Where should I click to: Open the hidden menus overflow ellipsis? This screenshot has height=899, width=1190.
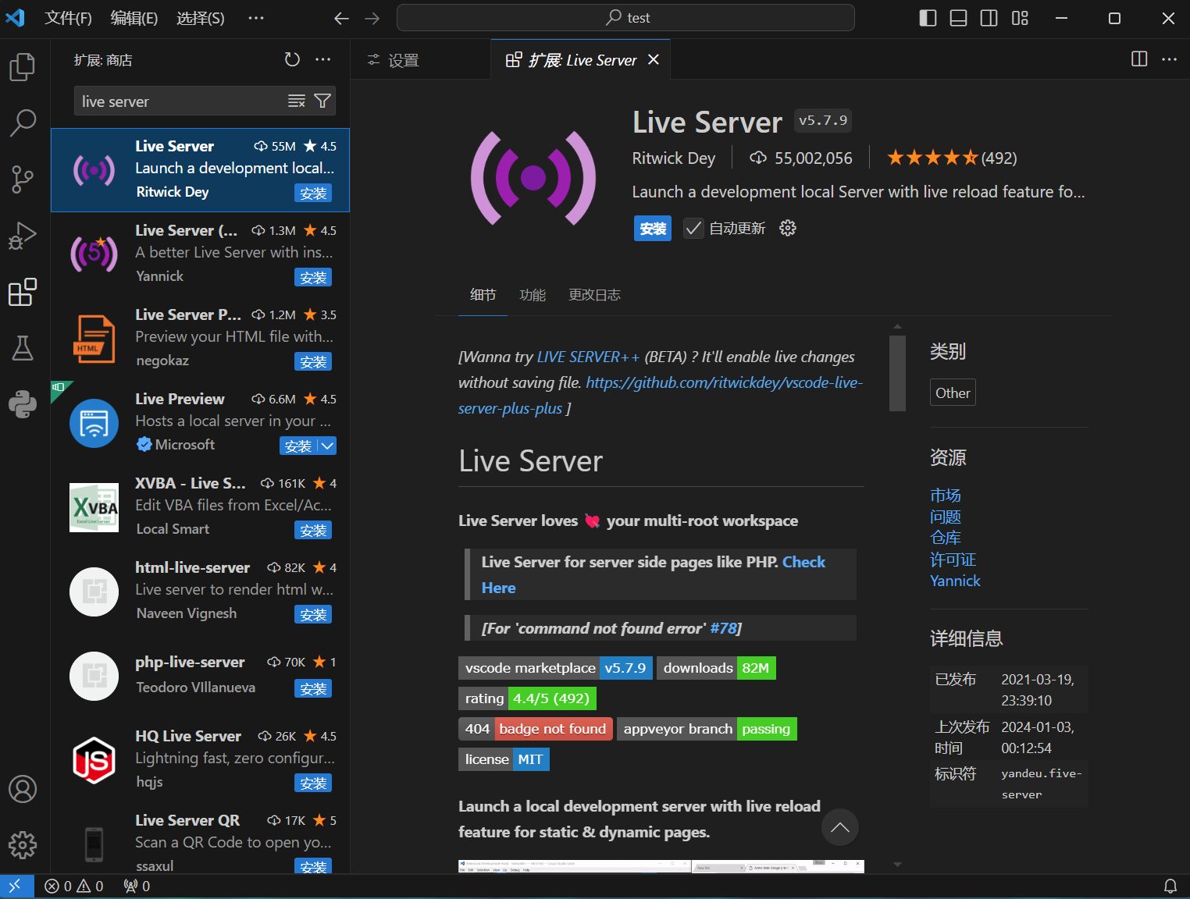point(256,18)
